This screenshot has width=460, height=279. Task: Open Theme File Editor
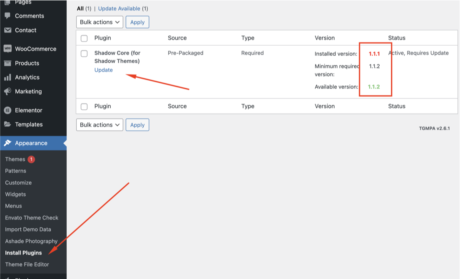(x=27, y=264)
